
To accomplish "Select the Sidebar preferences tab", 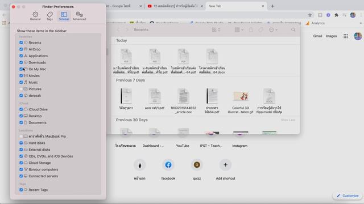I will [64, 16].
